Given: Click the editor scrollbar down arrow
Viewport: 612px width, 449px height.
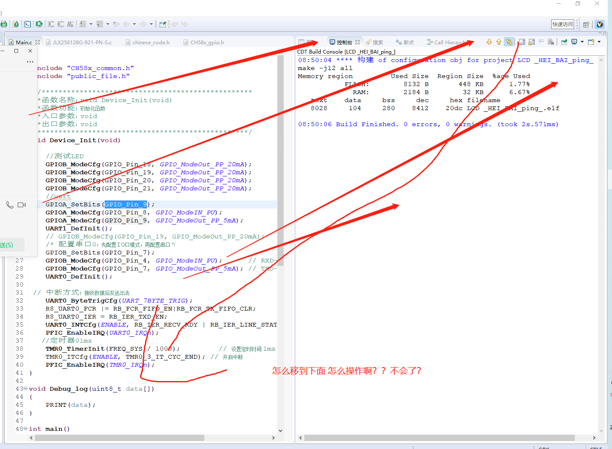Looking at the screenshot, I should coord(280,430).
